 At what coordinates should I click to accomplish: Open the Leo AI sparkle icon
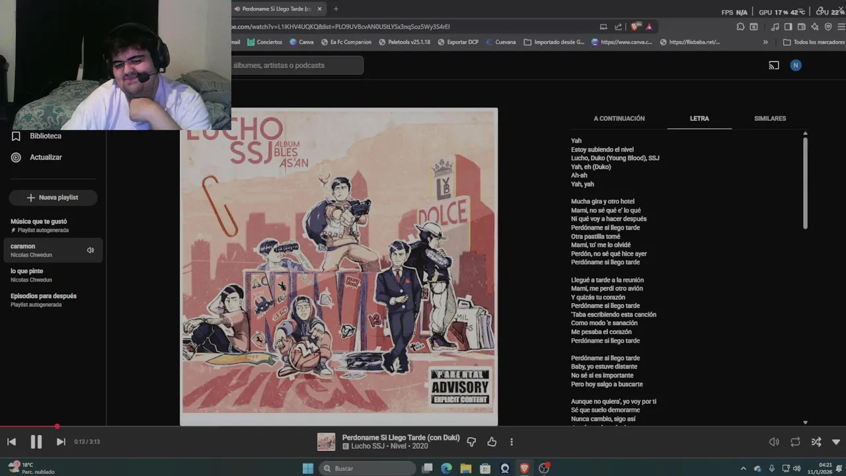pyautogui.click(x=815, y=26)
